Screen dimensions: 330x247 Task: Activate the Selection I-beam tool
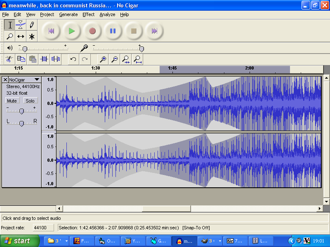[10, 25]
